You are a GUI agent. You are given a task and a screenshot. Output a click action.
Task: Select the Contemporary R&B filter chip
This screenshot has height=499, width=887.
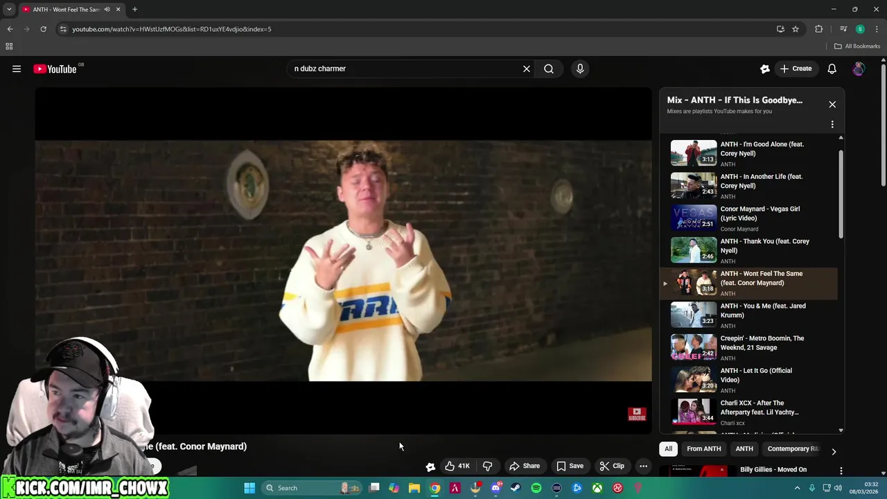[792, 448]
